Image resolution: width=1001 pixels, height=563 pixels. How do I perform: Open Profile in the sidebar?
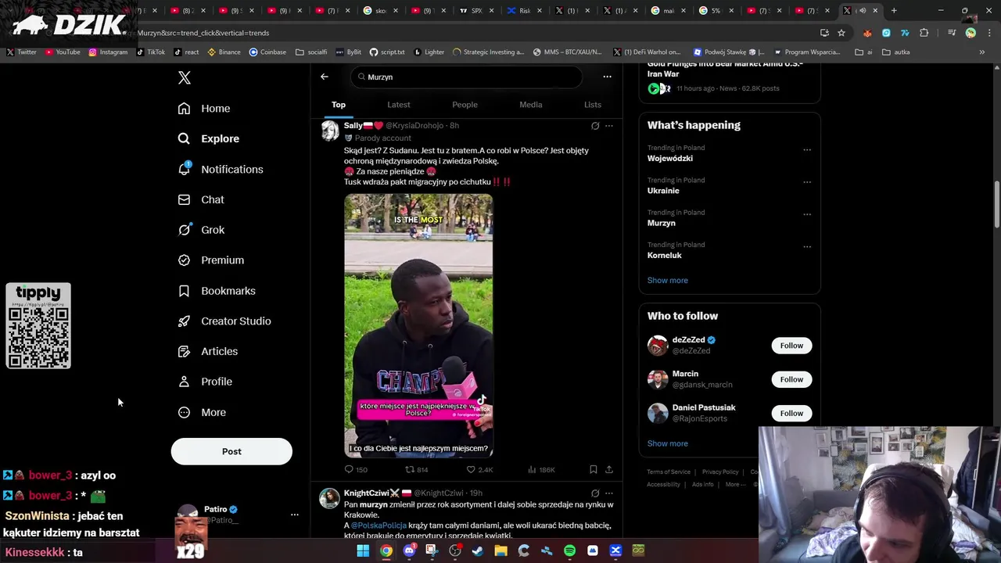coord(205,382)
